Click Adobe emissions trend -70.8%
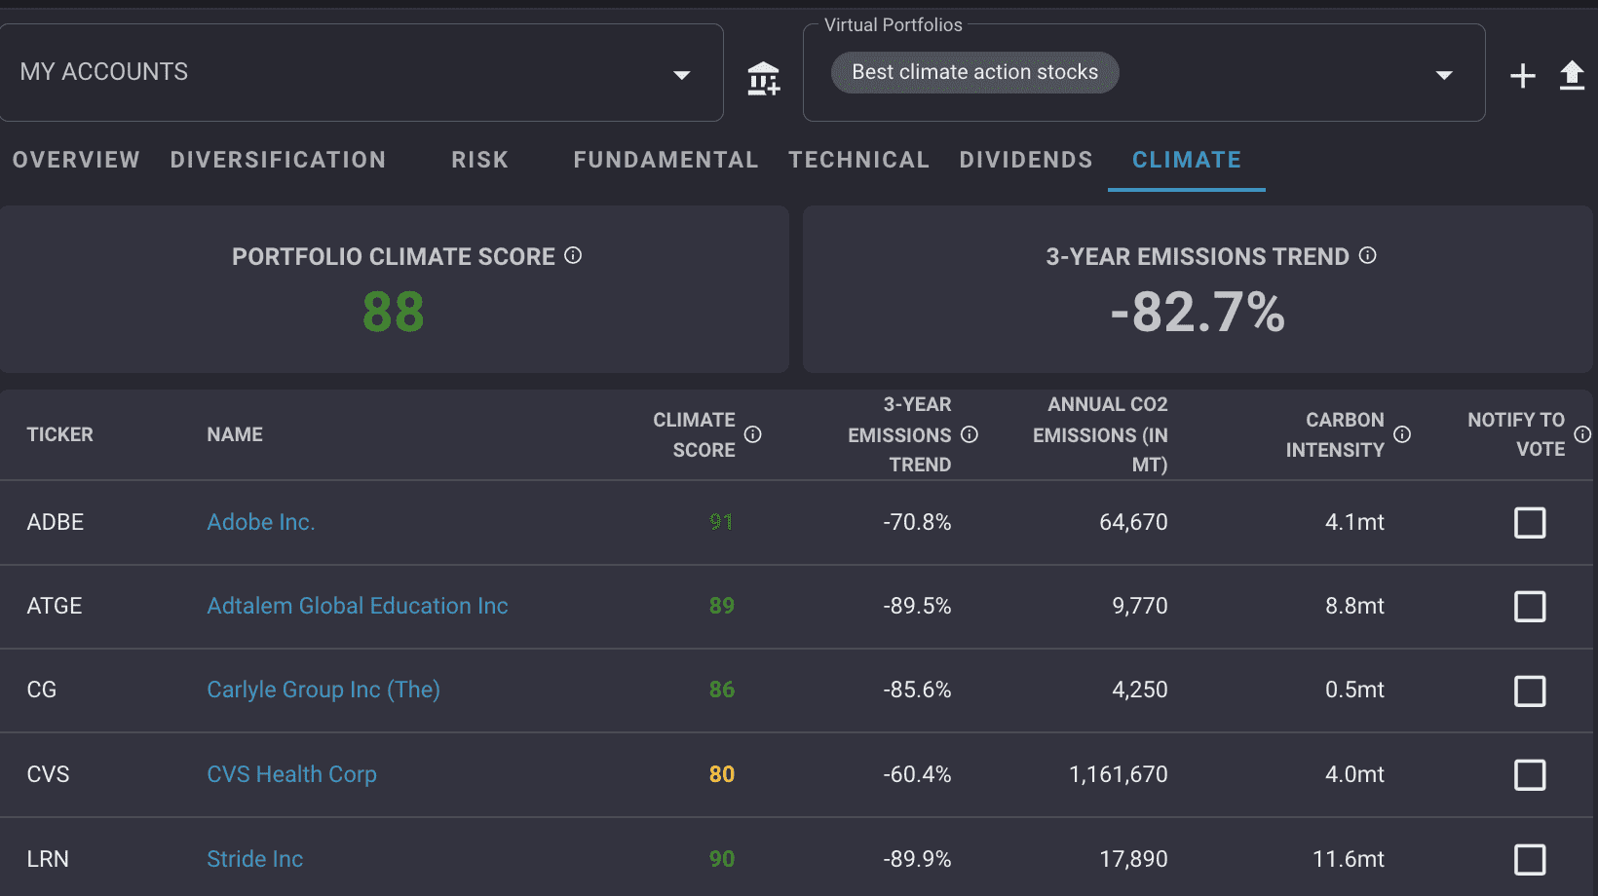 click(x=917, y=522)
